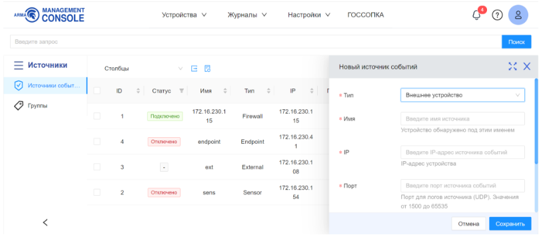Click the Статус column header

(161, 91)
